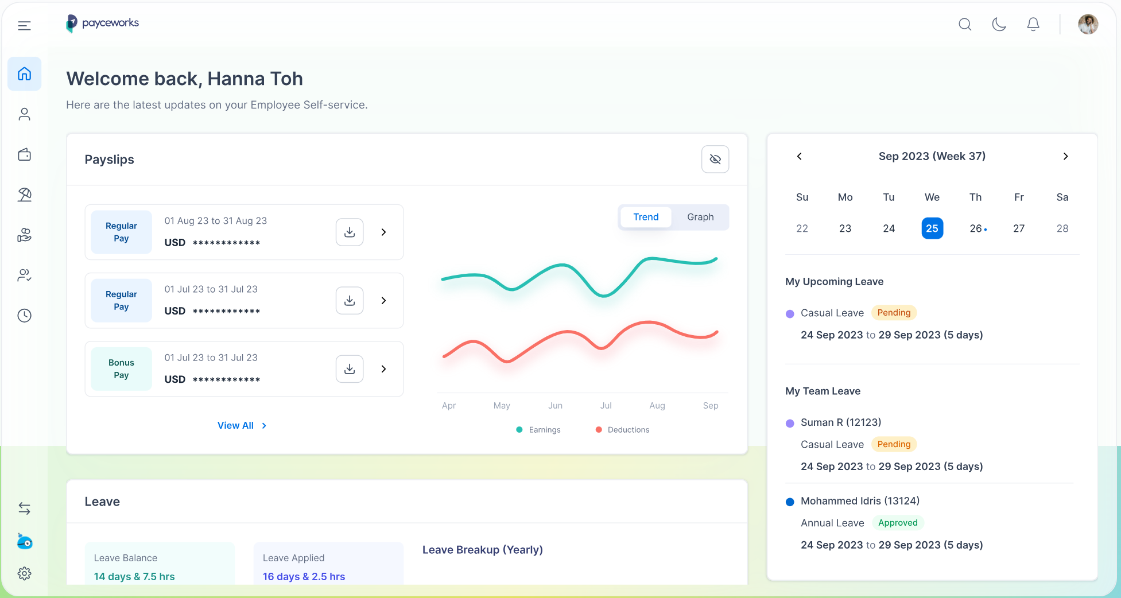Open user avatar profile picture
The image size is (1121, 598).
tap(1088, 24)
